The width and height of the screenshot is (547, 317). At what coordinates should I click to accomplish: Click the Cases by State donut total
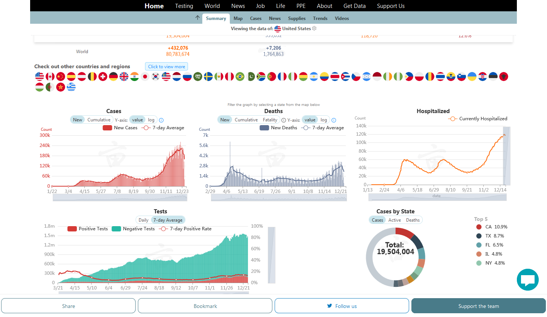pyautogui.click(x=395, y=248)
